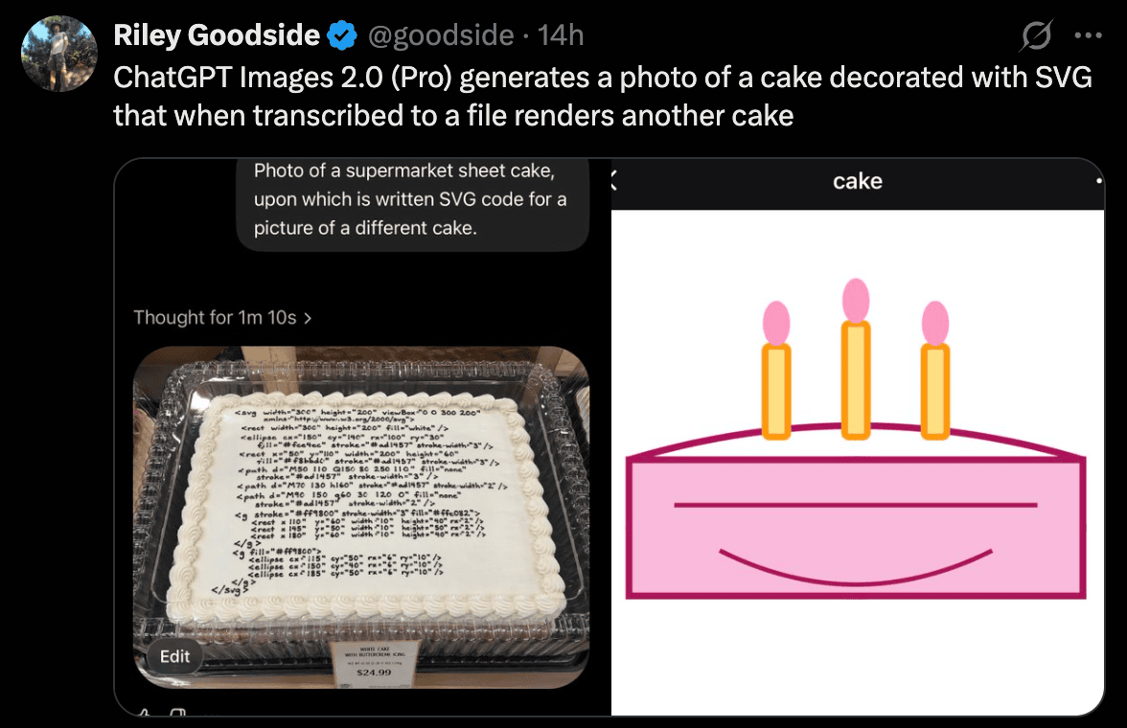Click the dot at viewer's top-right corner
1127x728 pixels.
(1099, 181)
